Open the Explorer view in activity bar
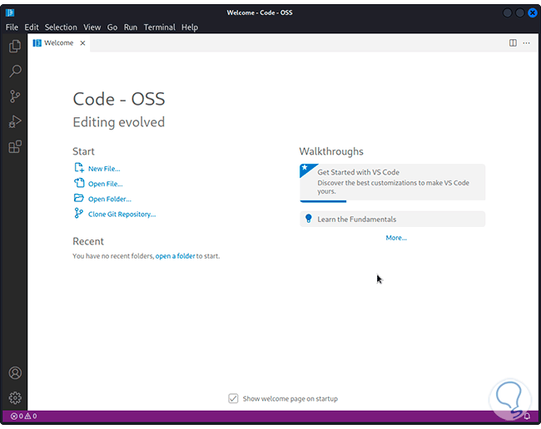The image size is (541, 429). (15, 47)
